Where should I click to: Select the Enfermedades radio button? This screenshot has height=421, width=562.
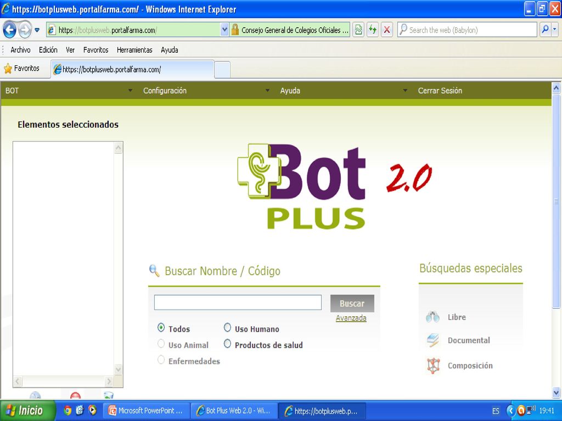(161, 360)
